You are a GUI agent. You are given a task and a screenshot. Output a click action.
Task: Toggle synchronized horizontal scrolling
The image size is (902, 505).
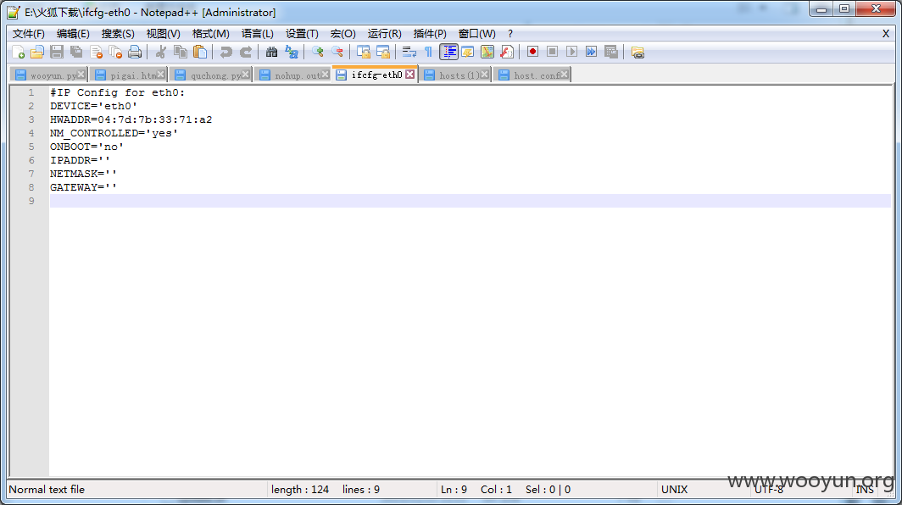pos(382,53)
